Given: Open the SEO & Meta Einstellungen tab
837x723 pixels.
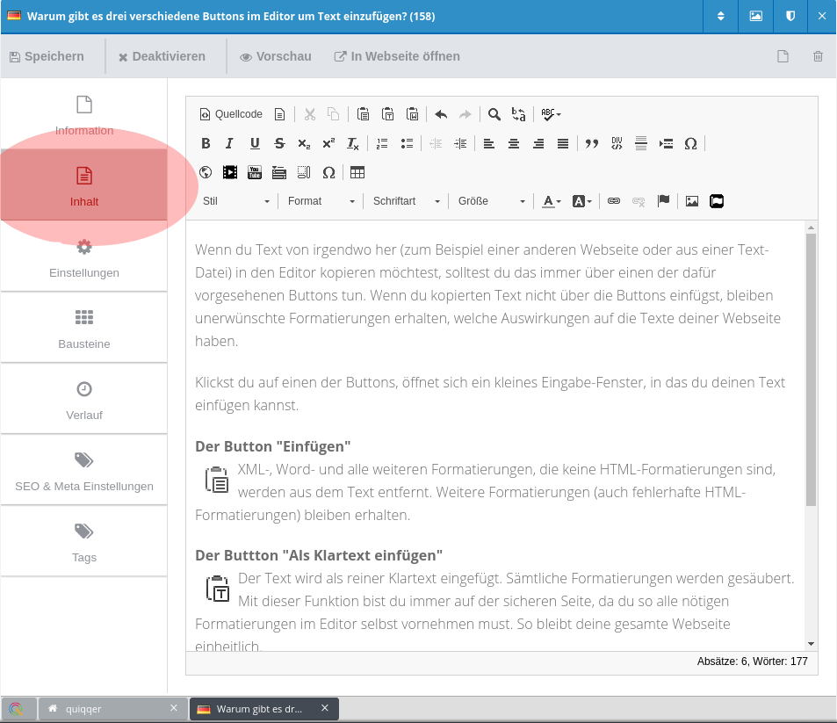Looking at the screenshot, I should [x=84, y=471].
